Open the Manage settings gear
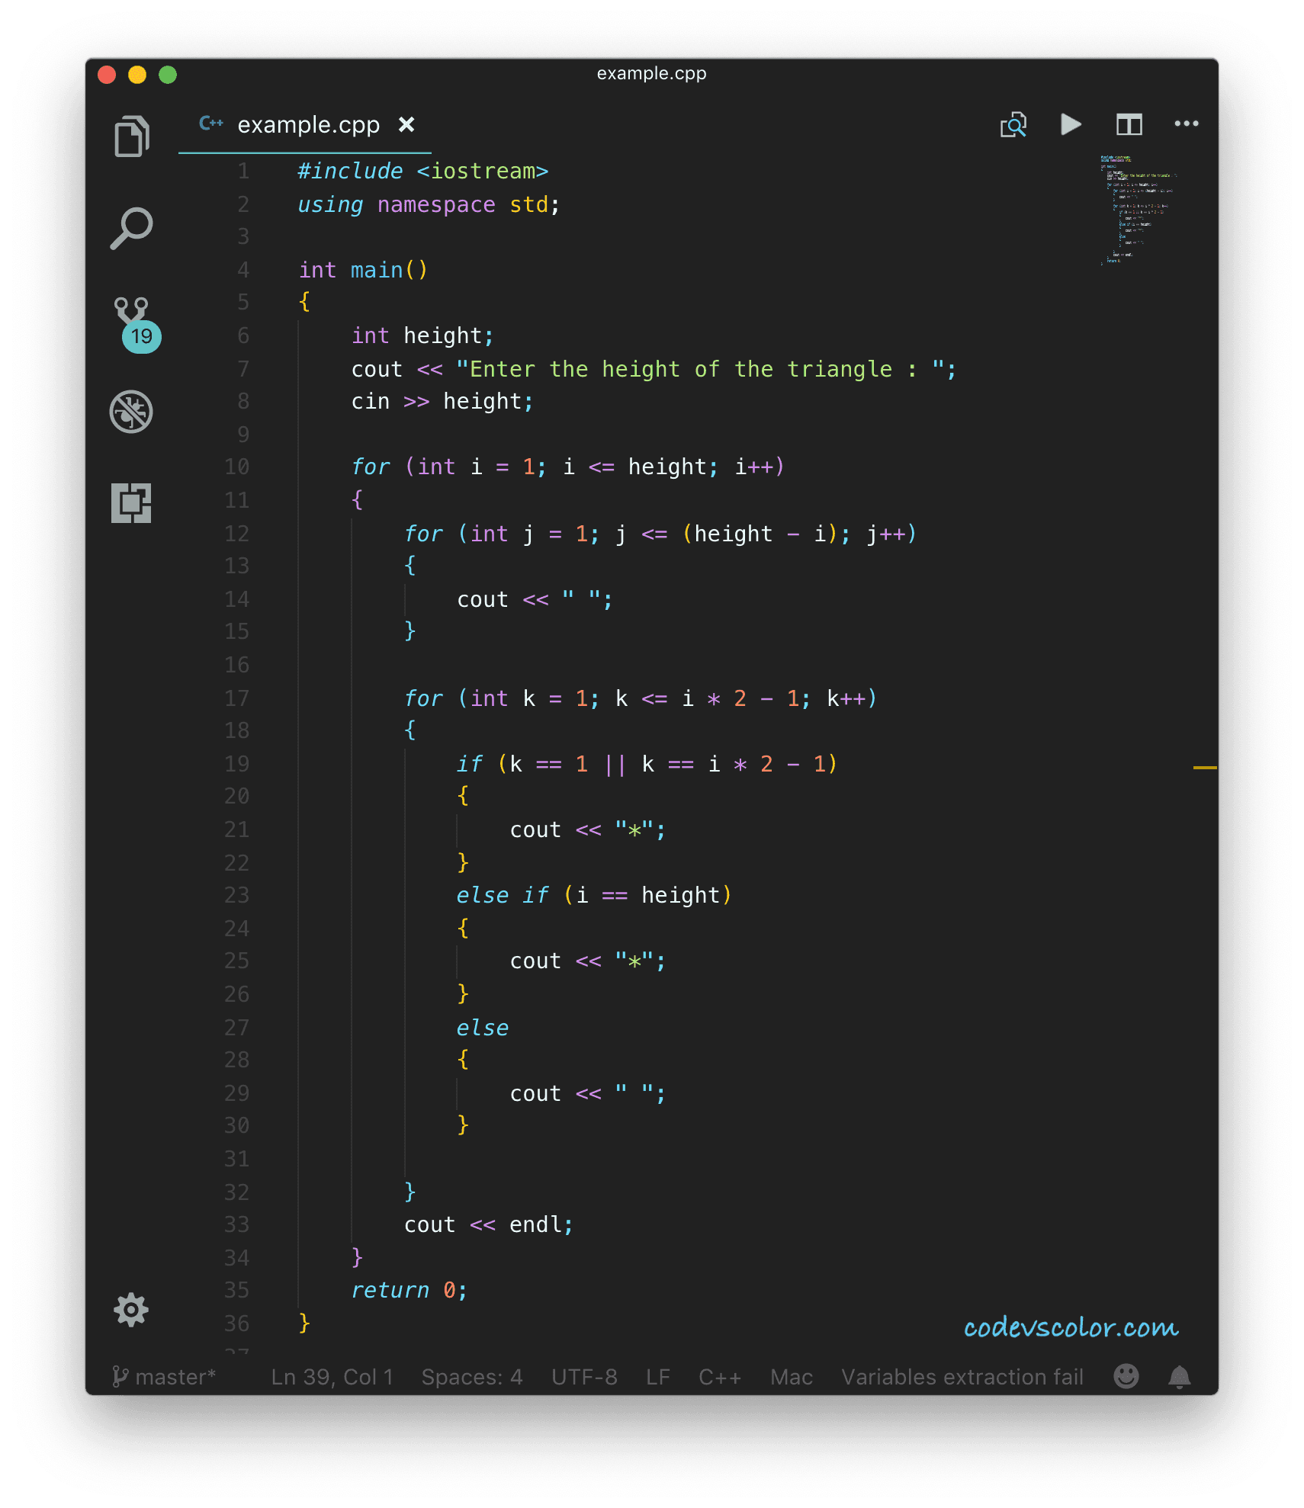Image resolution: width=1304 pixels, height=1508 pixels. pyautogui.click(x=131, y=1310)
